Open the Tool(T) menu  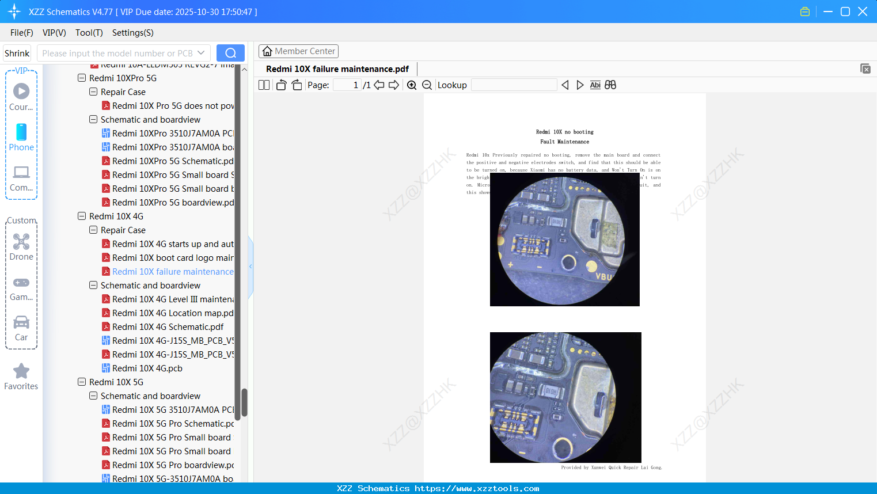tap(89, 33)
